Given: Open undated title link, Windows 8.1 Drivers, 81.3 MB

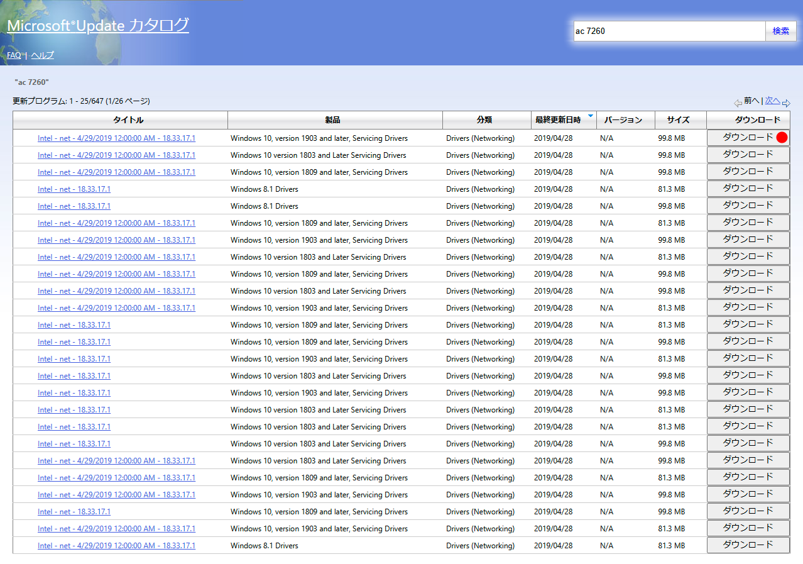Looking at the screenshot, I should coord(74,189).
